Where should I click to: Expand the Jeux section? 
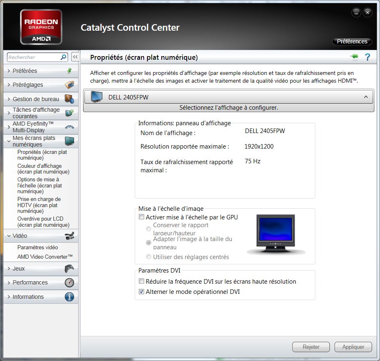(9, 268)
